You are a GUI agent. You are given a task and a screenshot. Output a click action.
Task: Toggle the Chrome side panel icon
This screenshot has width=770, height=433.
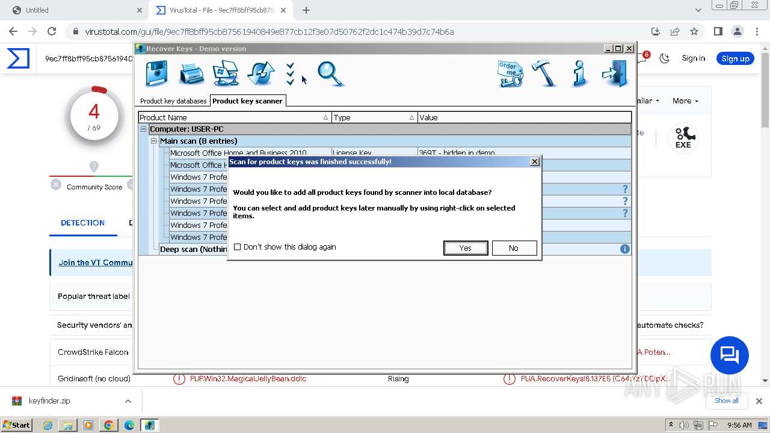point(718,32)
